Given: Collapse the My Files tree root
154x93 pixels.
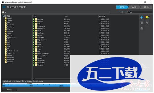Looking at the screenshot, I should pos(3,16).
